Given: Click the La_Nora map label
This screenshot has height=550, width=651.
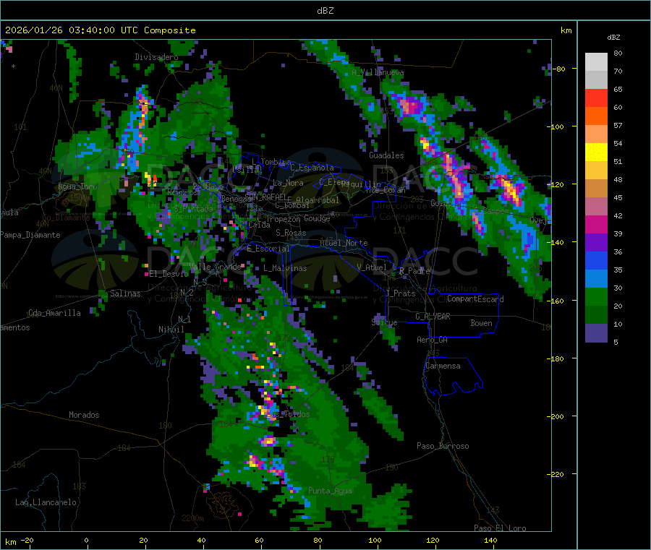Looking at the screenshot, I should click(288, 183).
